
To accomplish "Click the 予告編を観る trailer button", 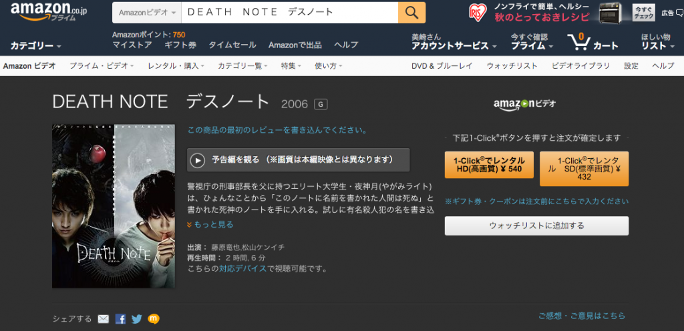I will (x=299, y=160).
